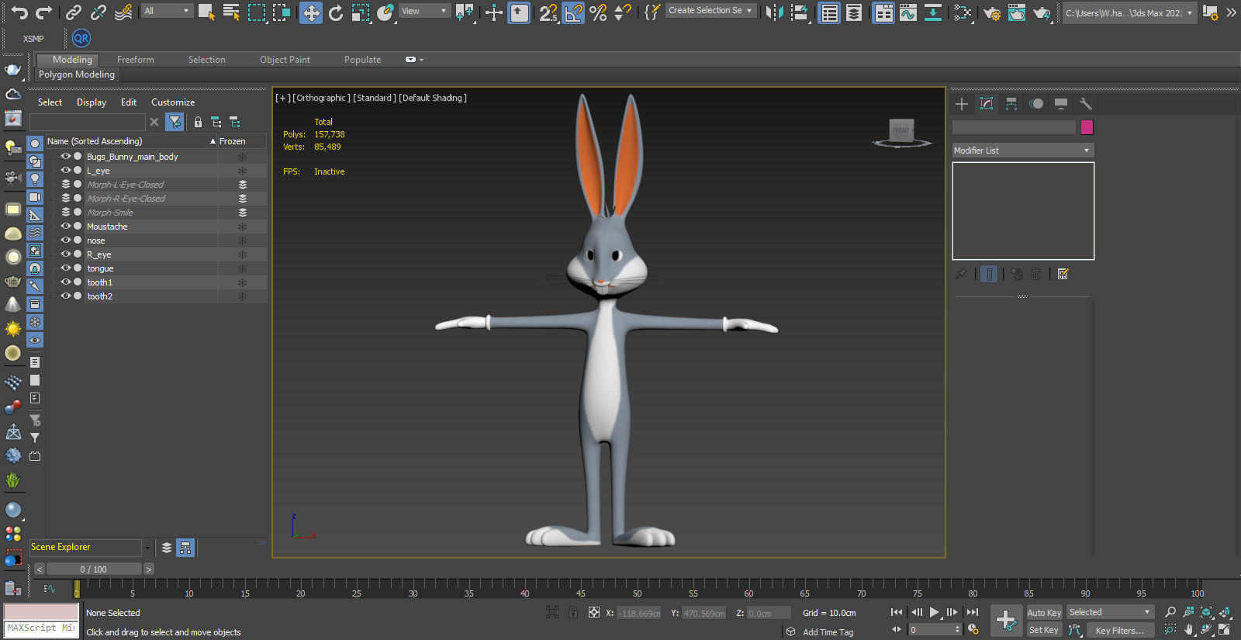The image size is (1241, 640).
Task: Open the Create Selection Set dropdown
Action: 711,11
